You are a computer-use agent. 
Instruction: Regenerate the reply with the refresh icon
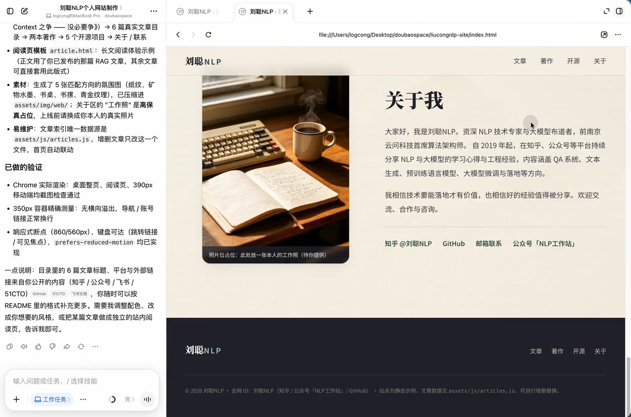81,347
